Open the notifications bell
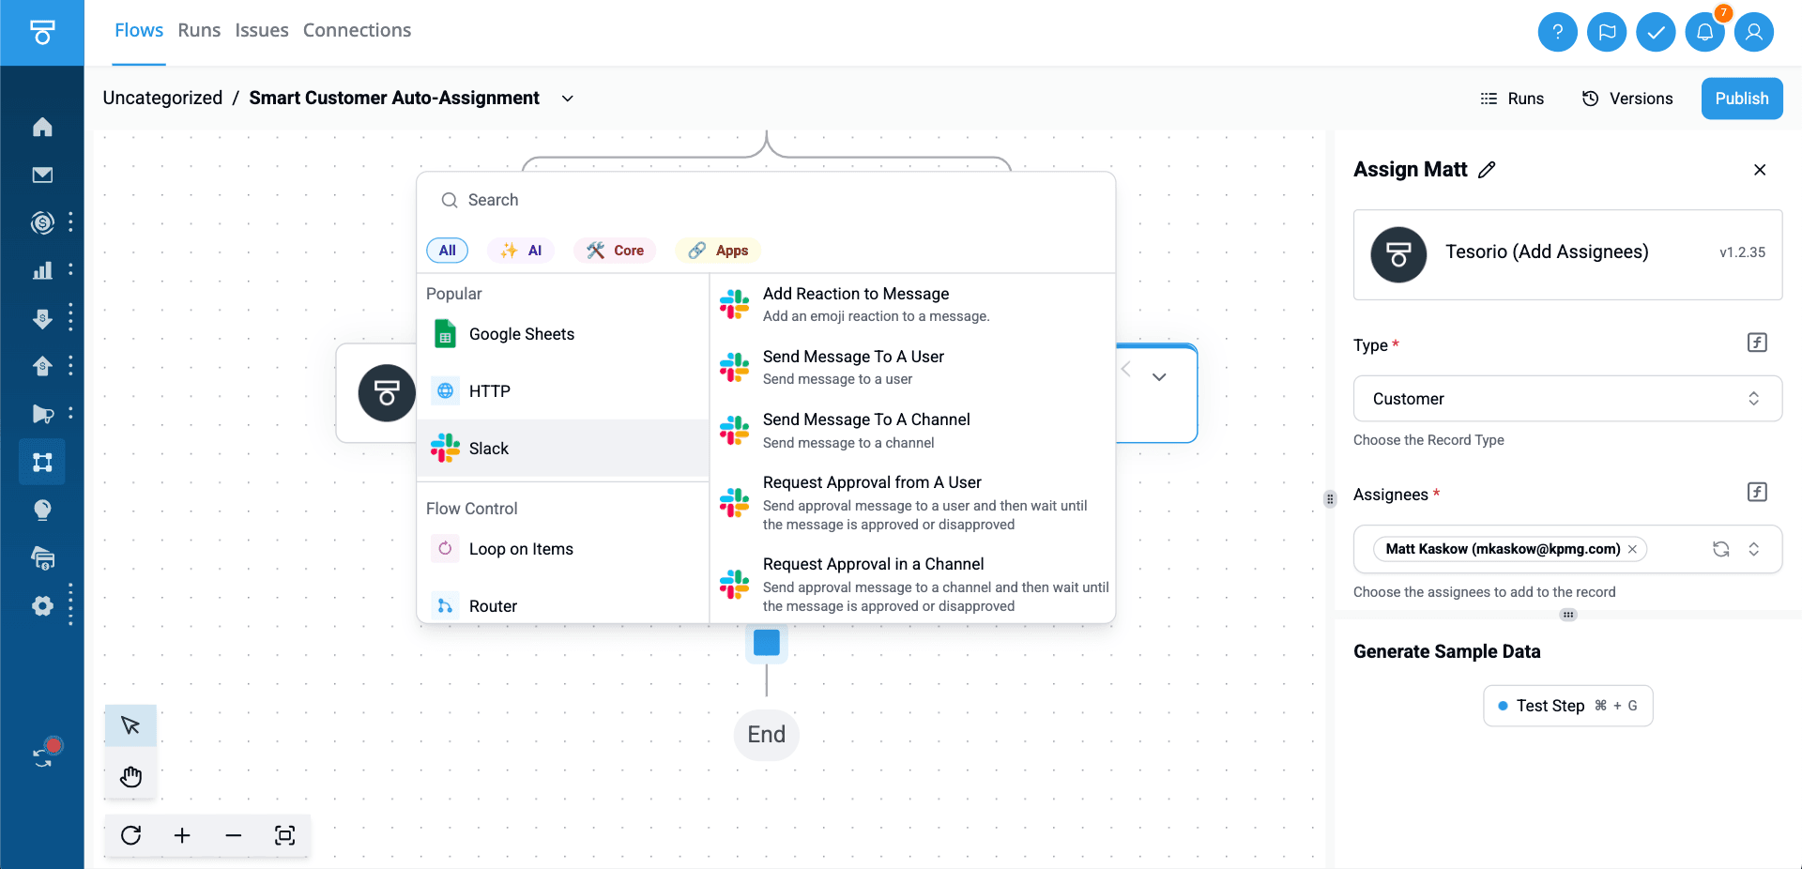The image size is (1802, 869). tap(1704, 32)
